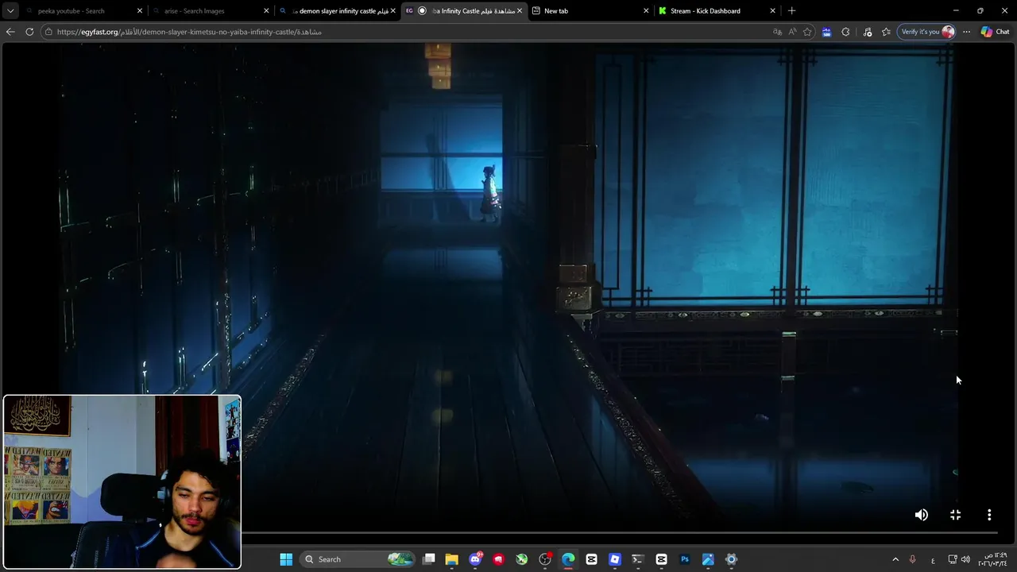
Task: Click the microphone indicator in the tray
Action: coord(913,559)
